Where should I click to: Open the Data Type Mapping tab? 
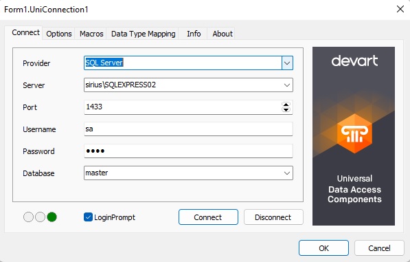point(143,34)
